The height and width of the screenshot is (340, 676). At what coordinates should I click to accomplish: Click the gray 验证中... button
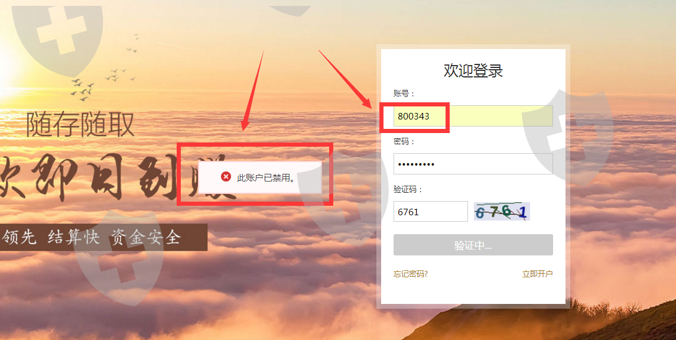pyautogui.click(x=473, y=245)
